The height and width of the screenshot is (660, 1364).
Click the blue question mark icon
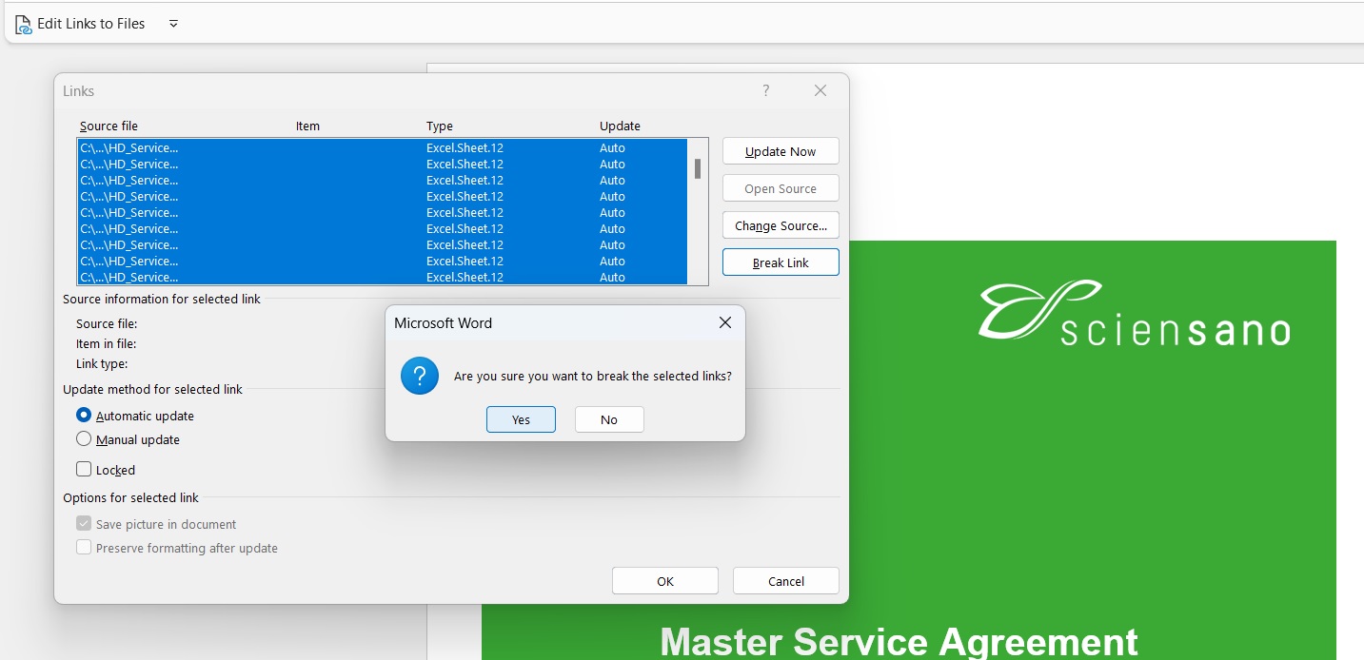tap(420, 376)
